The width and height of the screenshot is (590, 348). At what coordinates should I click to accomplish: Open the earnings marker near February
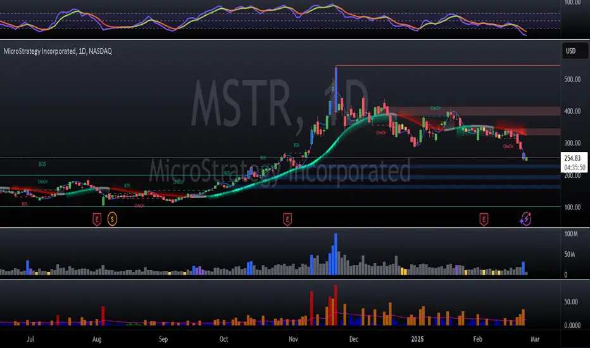pos(484,219)
